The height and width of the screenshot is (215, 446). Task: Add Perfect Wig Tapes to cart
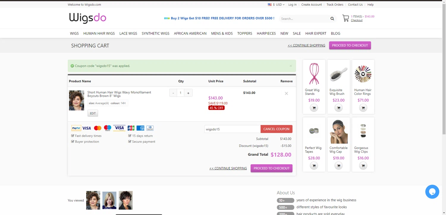[314, 166]
